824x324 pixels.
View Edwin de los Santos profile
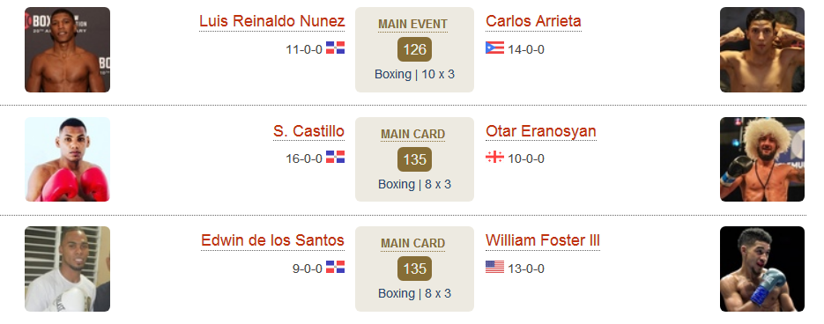[x=272, y=240]
